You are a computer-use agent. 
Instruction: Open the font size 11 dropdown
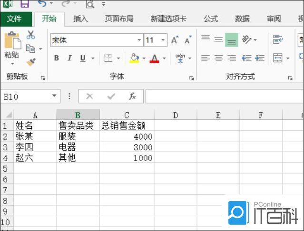click(163, 40)
